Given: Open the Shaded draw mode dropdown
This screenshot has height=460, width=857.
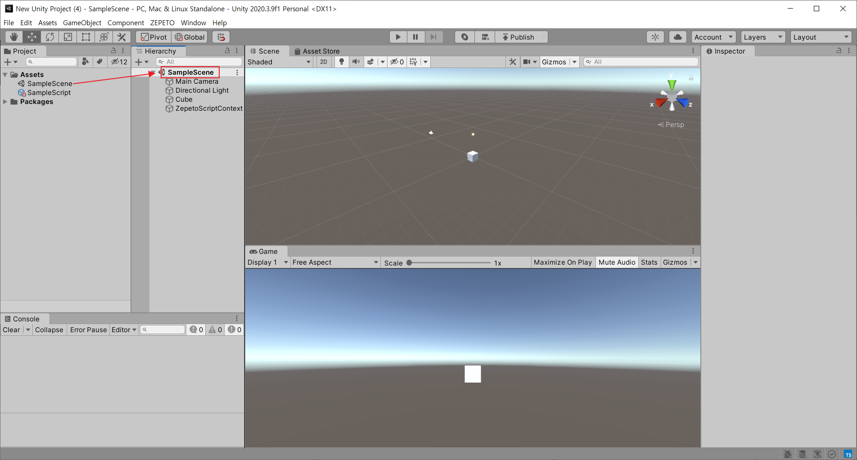Looking at the screenshot, I should [x=279, y=62].
